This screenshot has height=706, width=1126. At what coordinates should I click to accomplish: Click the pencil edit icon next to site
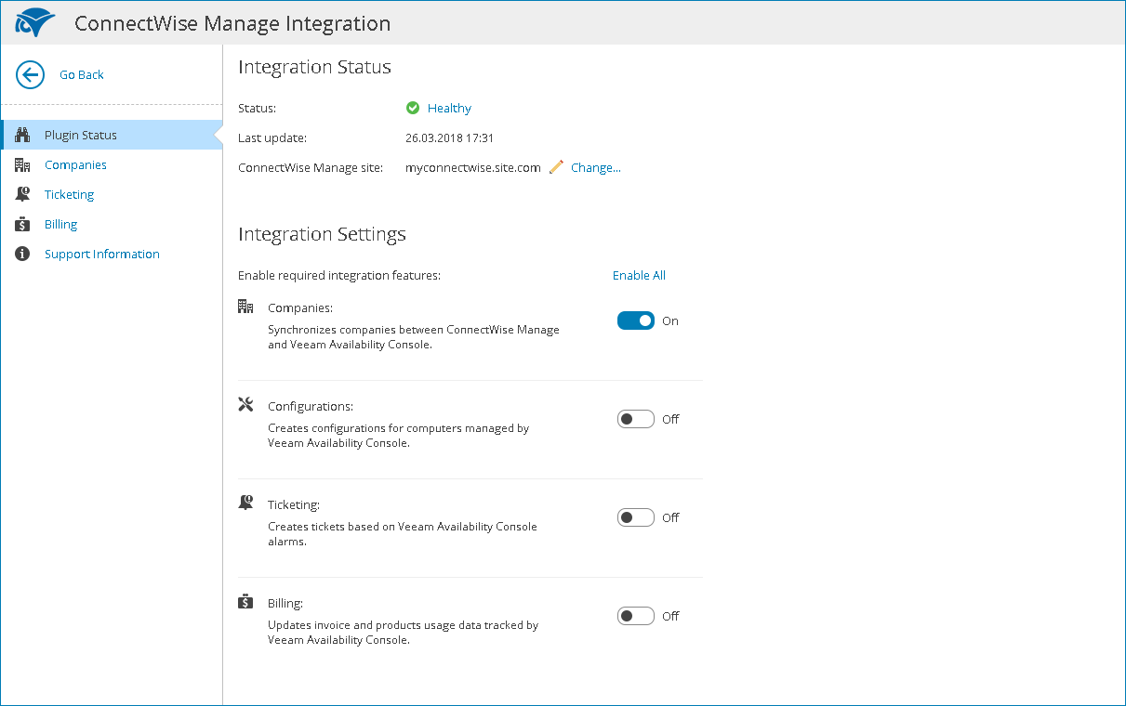[556, 167]
